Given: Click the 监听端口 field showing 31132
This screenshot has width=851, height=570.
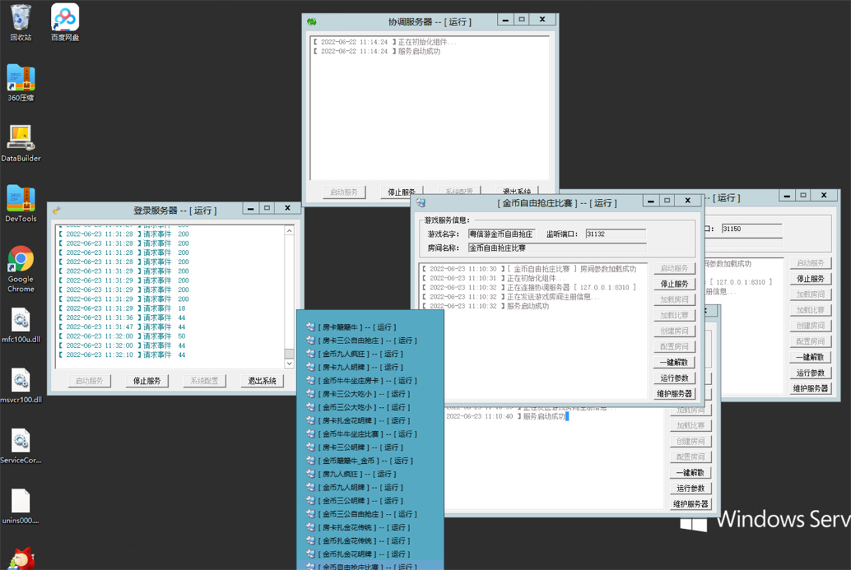Looking at the screenshot, I should click(615, 234).
